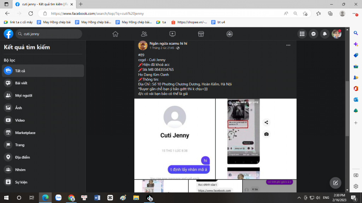
Task: Open the account profile picture menu
Action: [x=336, y=34]
